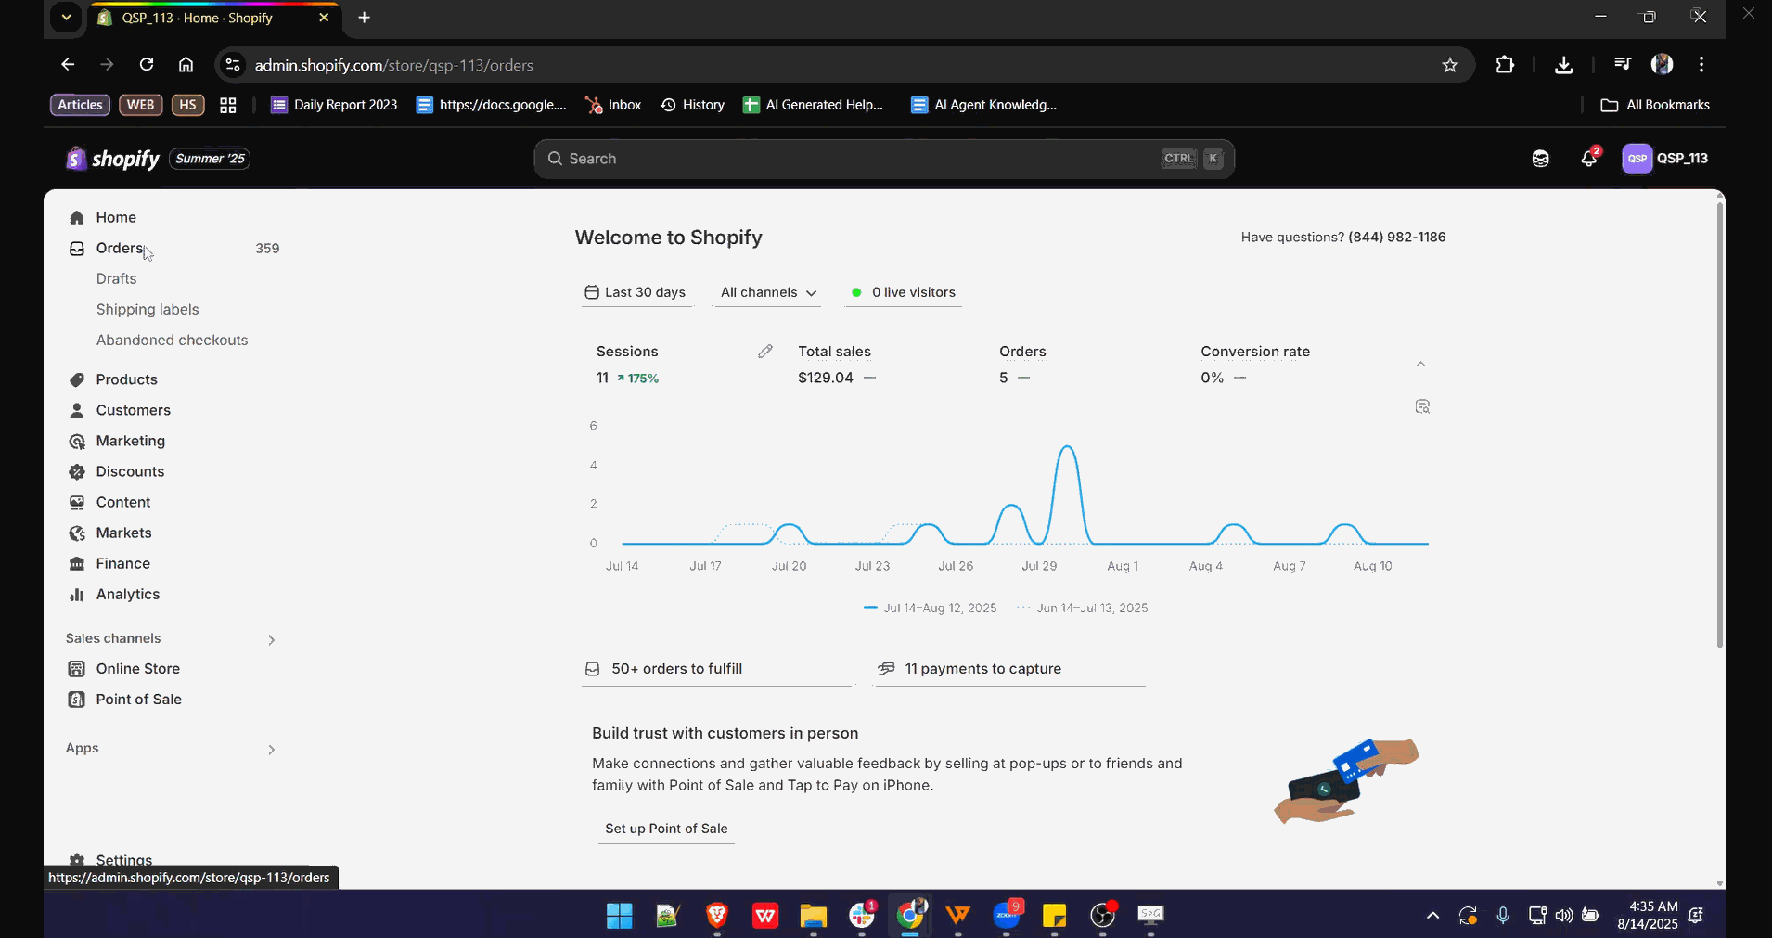
Task: Click the Products tag icon in sidebar
Action: [77, 379]
